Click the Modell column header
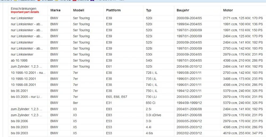 78,10
